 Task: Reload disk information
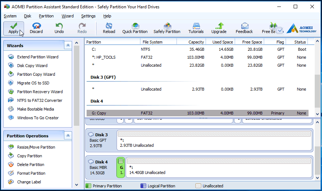[109, 28]
